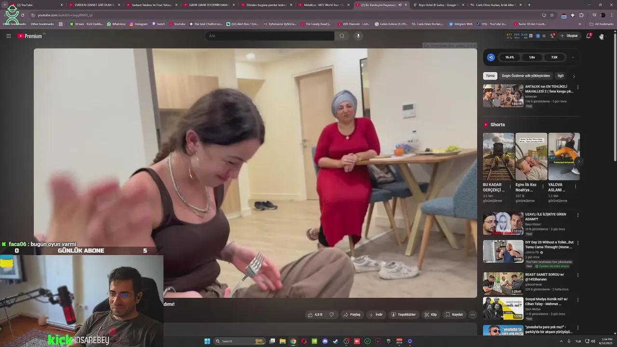Image resolution: width=617 pixels, height=347 pixels.
Task: Open Steam from the taskbar
Action: tap(335, 341)
